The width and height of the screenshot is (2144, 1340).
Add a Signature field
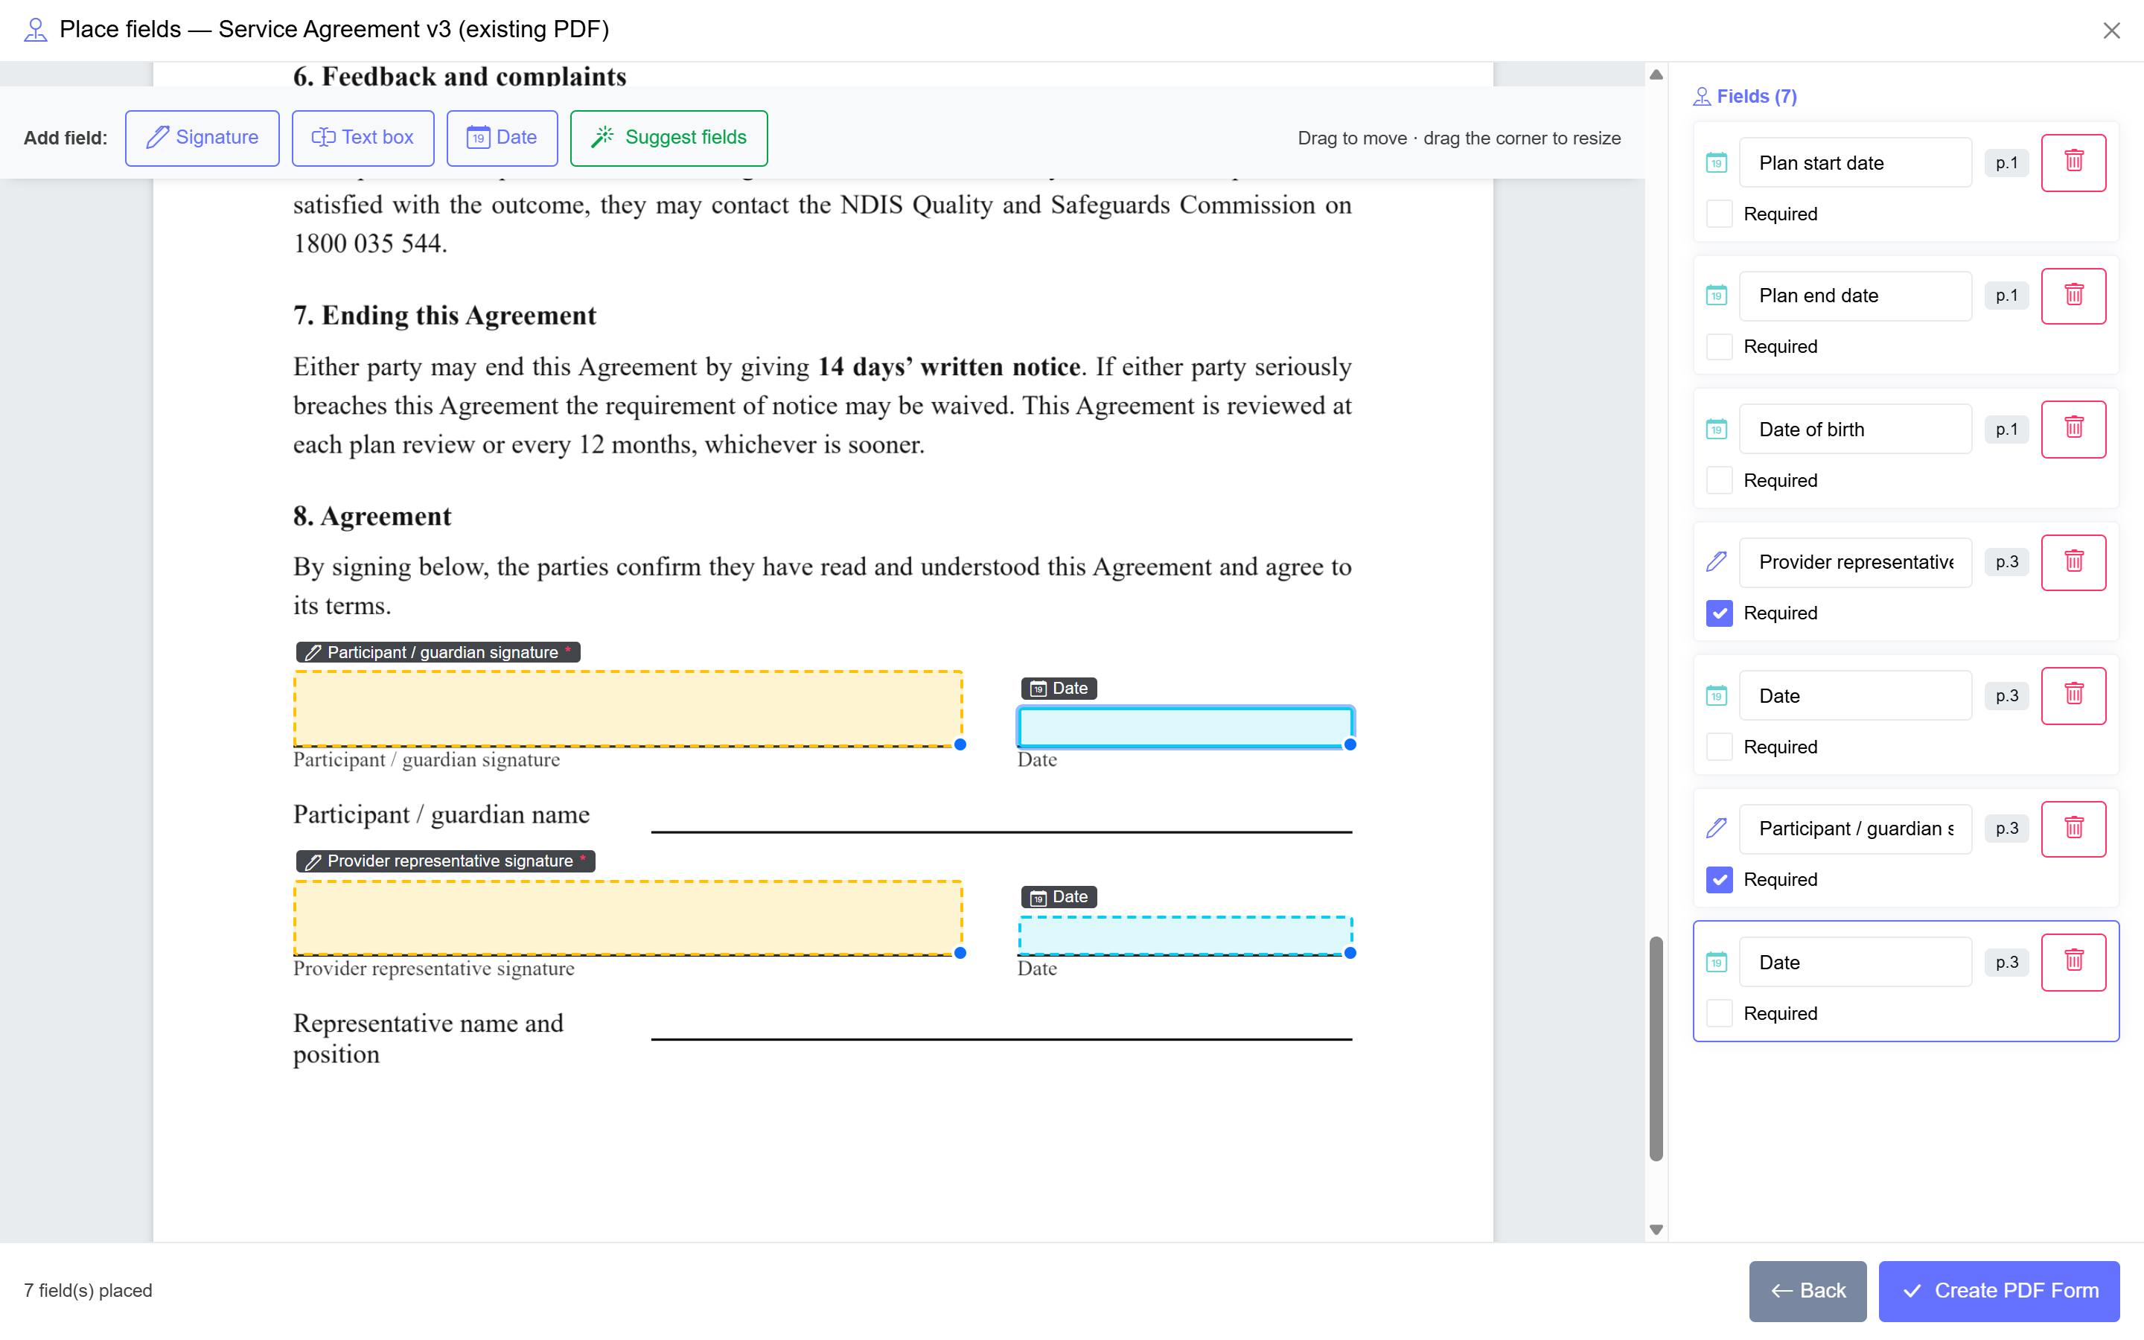[x=202, y=138]
